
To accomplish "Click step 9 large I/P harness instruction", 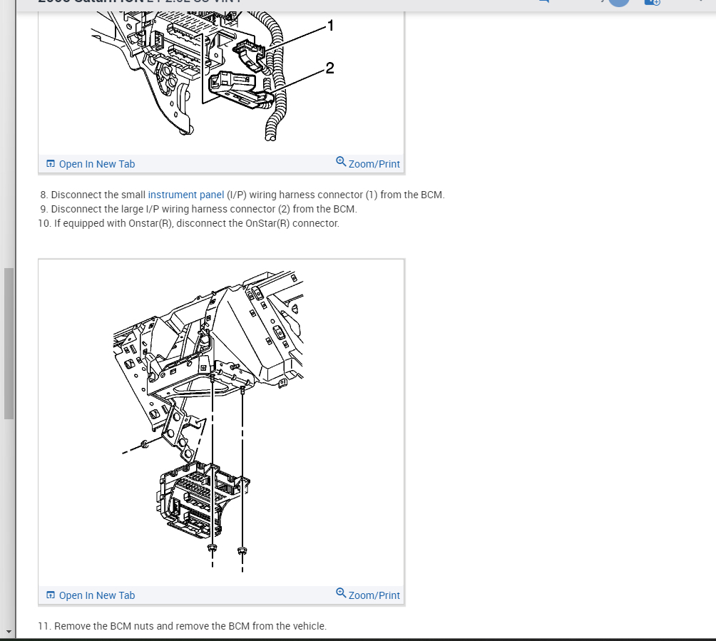I will click(203, 209).
